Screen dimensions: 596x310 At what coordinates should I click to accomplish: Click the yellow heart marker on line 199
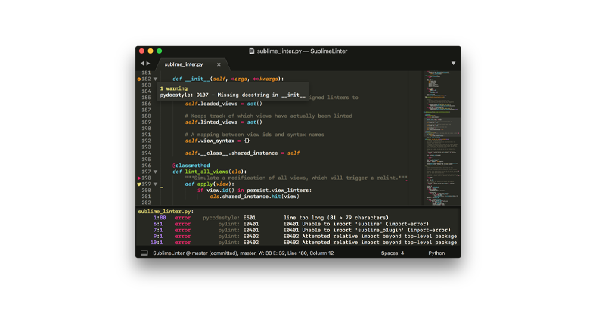pos(139,184)
